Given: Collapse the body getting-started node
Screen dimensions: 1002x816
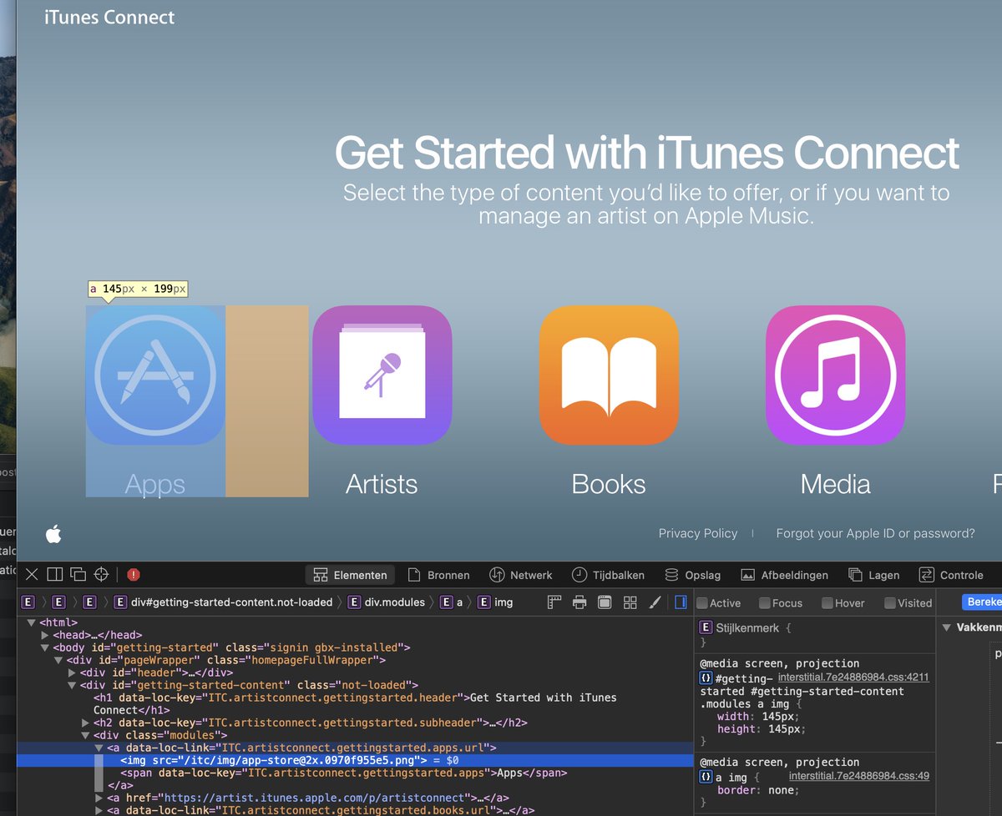Looking at the screenshot, I should click(45, 647).
